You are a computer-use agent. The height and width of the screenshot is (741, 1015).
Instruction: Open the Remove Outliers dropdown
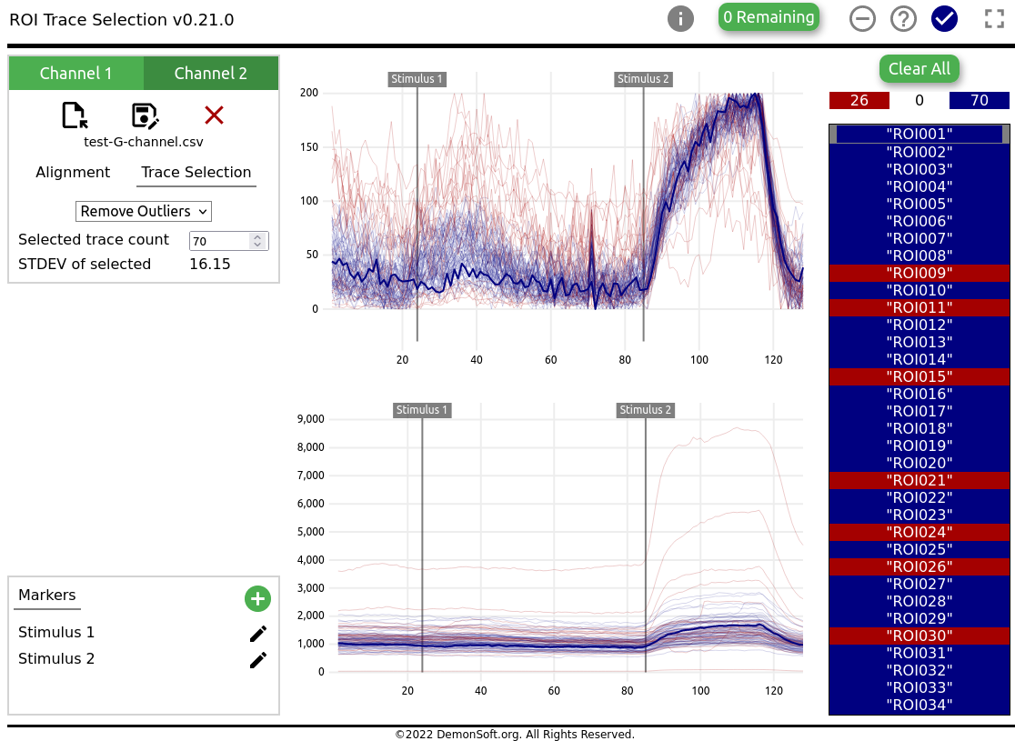pyautogui.click(x=143, y=211)
